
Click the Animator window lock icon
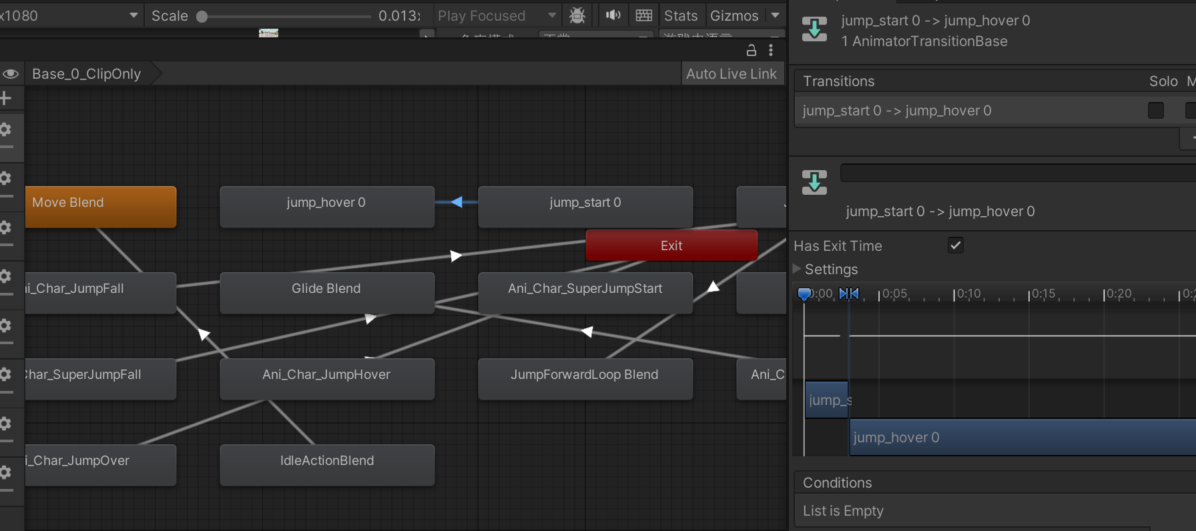pyautogui.click(x=752, y=50)
